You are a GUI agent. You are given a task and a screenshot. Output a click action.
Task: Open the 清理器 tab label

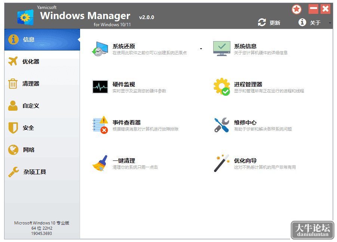pos(31,84)
